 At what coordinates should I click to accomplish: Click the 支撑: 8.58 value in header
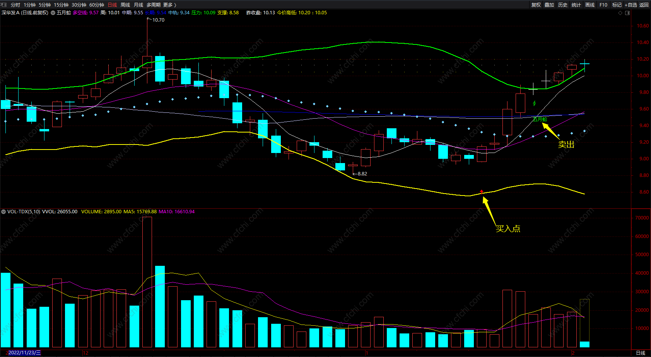point(228,13)
